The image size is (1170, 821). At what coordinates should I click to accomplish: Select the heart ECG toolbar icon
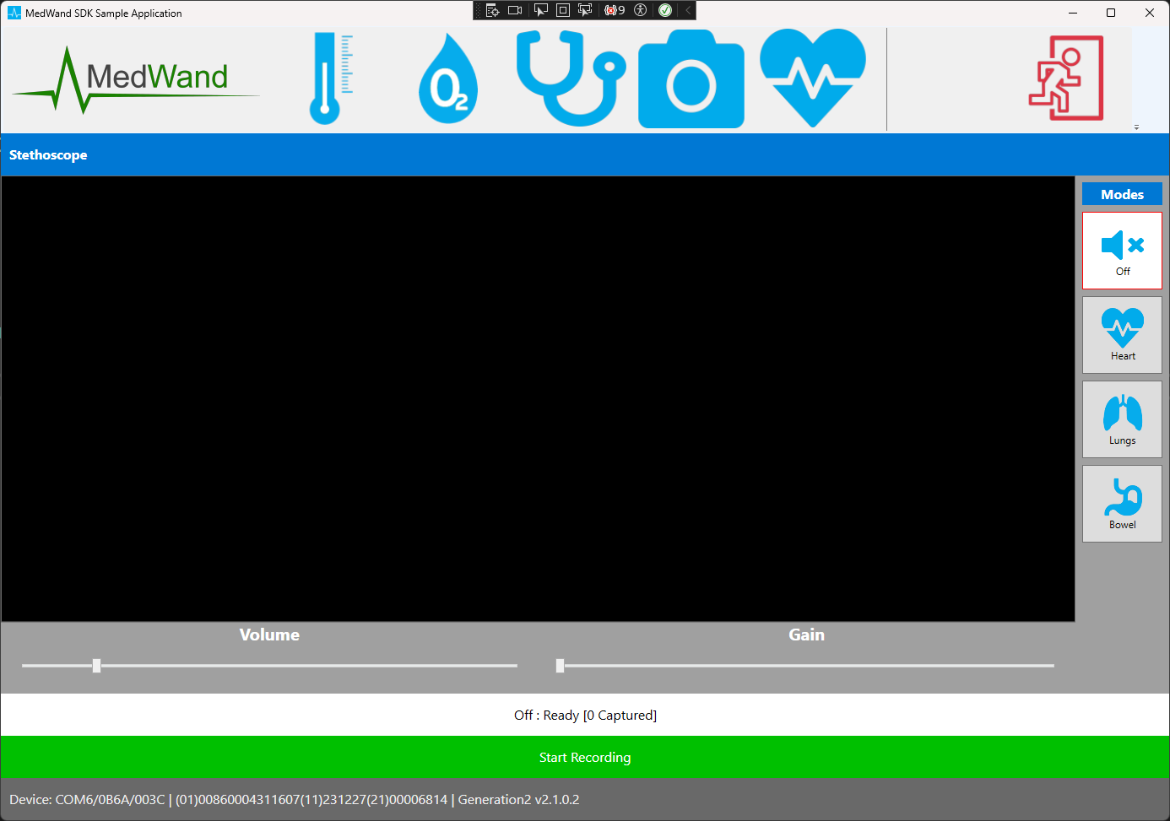pyautogui.click(x=812, y=78)
